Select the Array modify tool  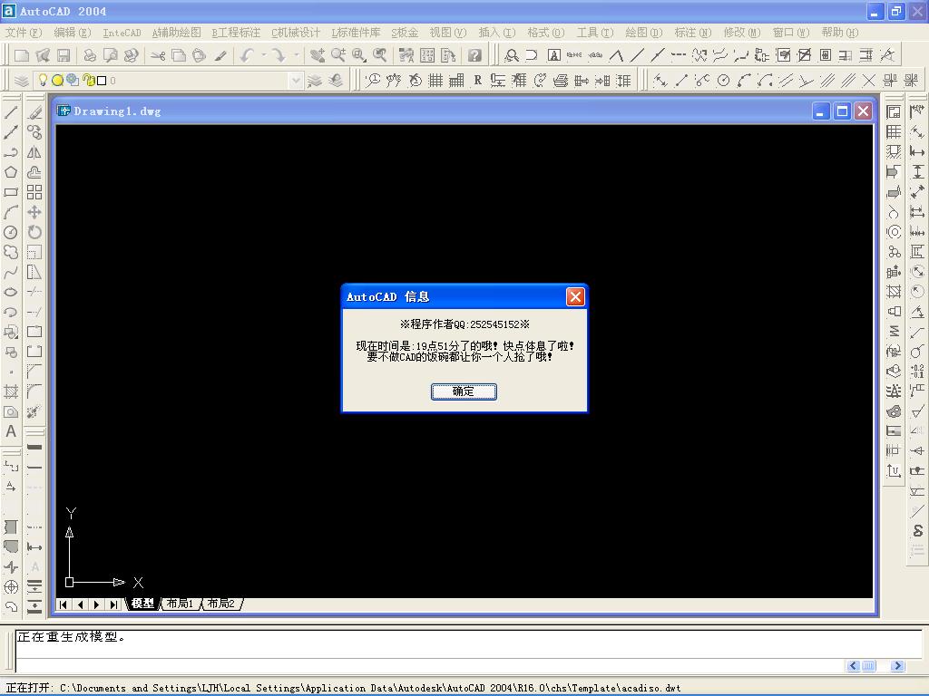[x=34, y=192]
